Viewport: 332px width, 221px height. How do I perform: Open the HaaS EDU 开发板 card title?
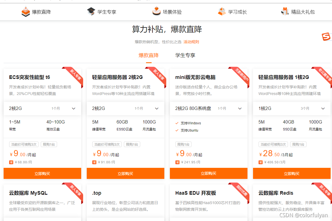pyautogui.click(x=195, y=193)
